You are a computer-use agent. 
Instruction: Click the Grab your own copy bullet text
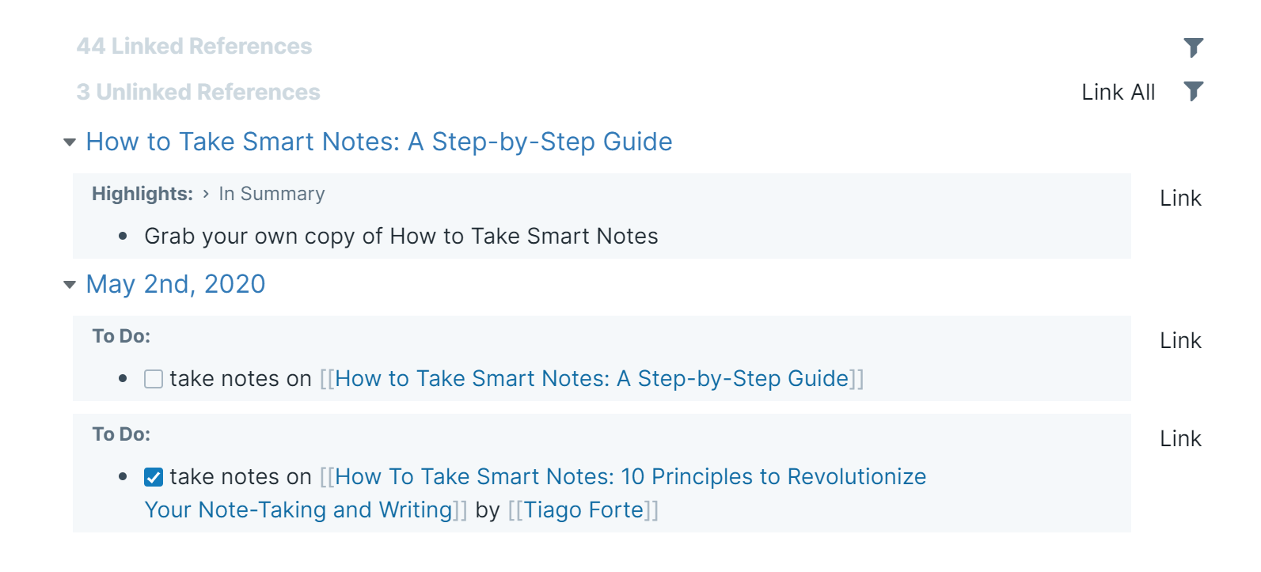[401, 237]
